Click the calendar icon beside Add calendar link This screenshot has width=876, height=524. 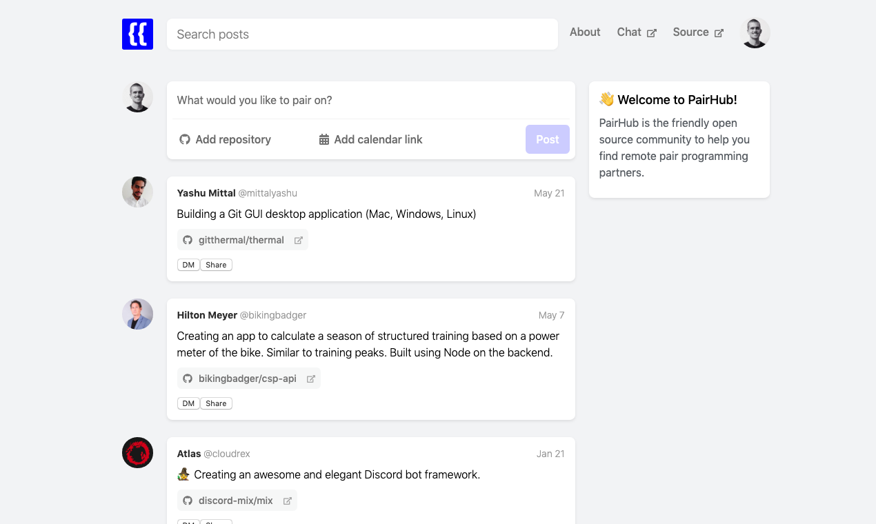[323, 139]
